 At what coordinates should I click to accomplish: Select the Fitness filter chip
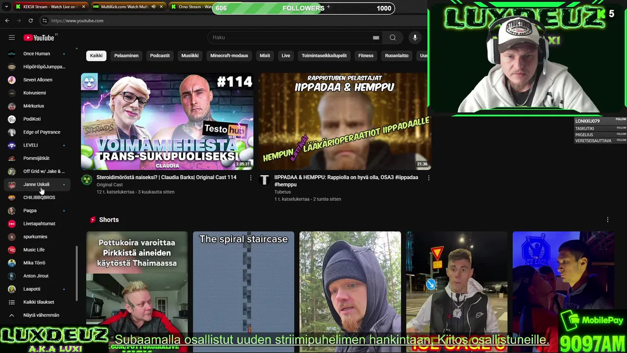pos(366,55)
